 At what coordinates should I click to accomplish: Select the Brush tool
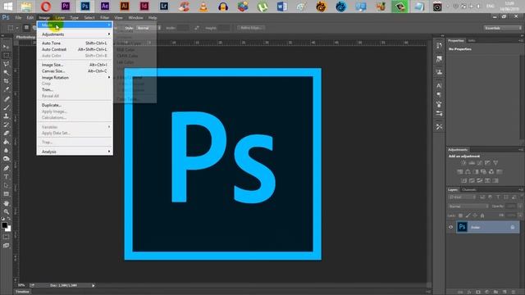point(6,107)
